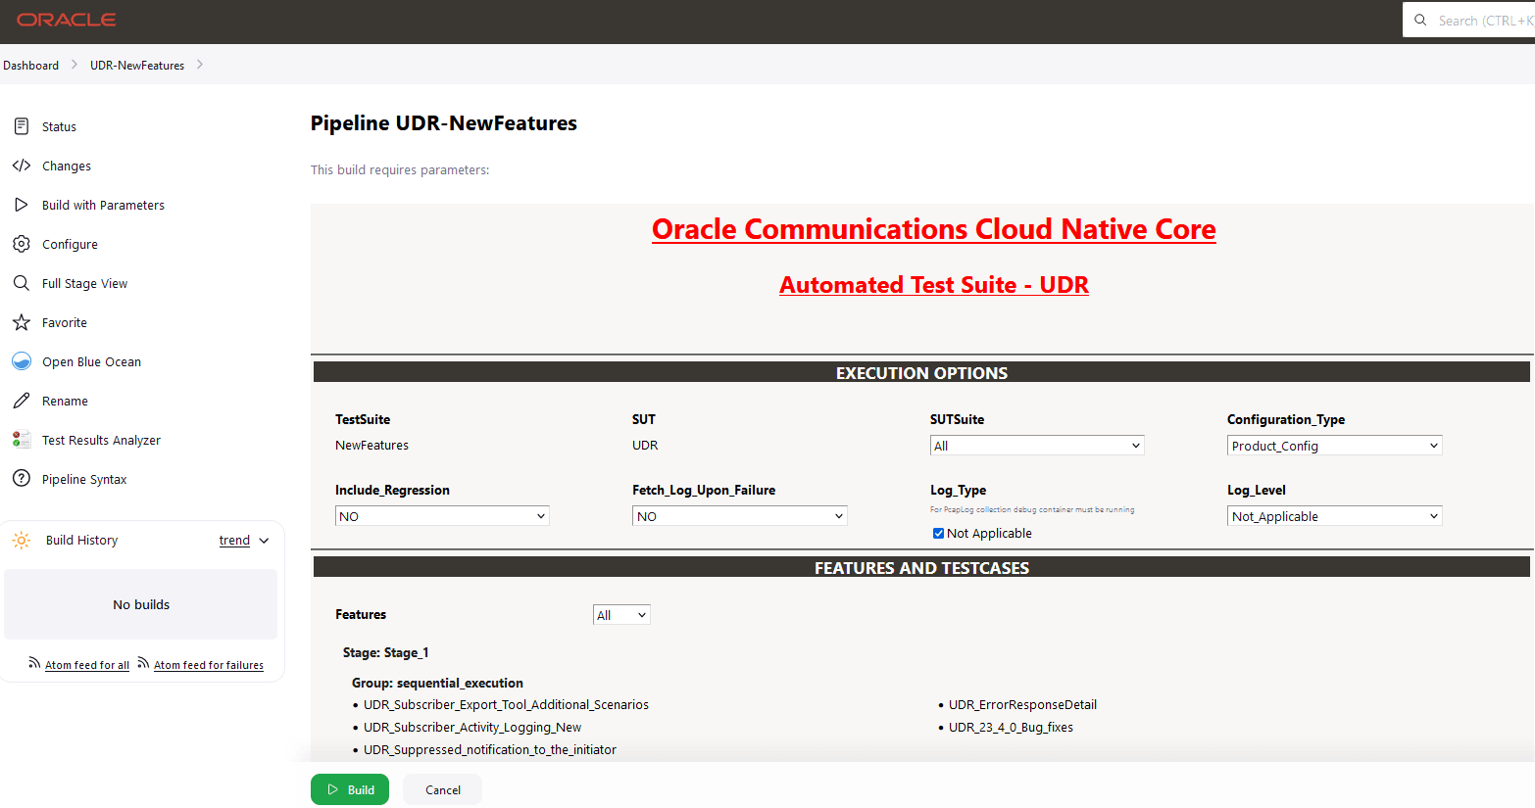
Task: Click the green Build button
Action: click(x=350, y=789)
